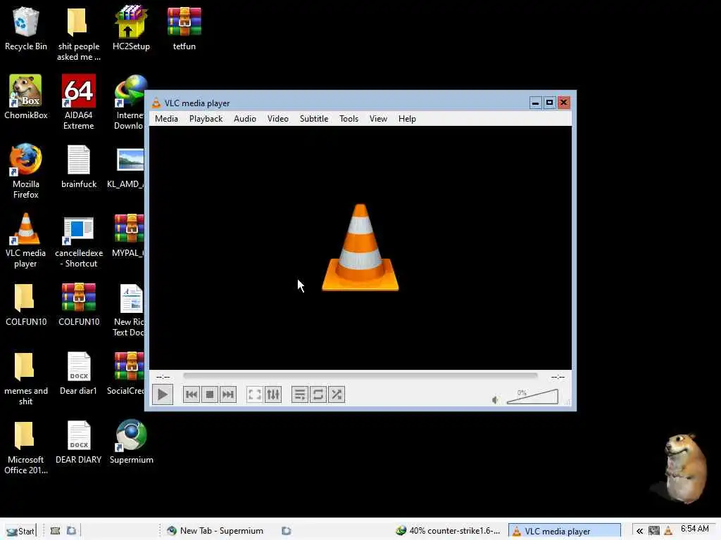The image size is (721, 540).
Task: Open the Video menu
Action: (277, 118)
